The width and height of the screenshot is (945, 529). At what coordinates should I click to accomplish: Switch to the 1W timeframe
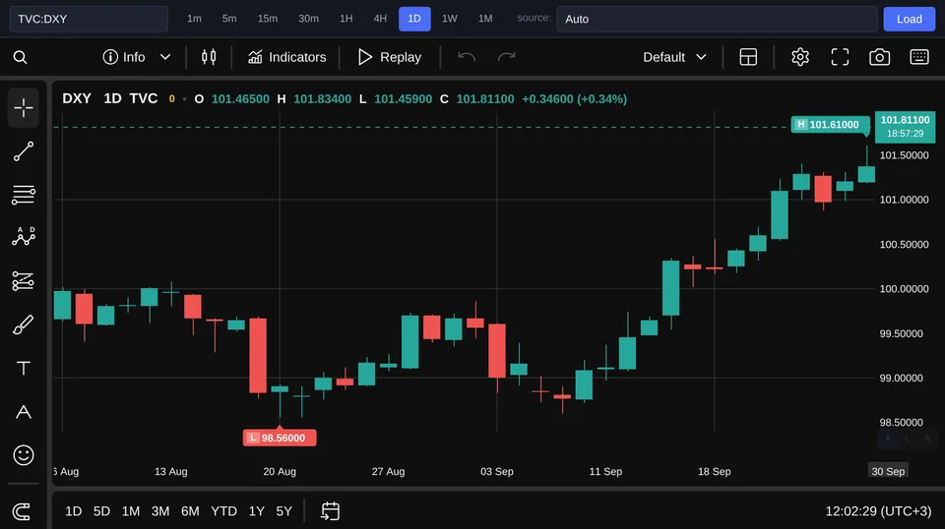[450, 19]
